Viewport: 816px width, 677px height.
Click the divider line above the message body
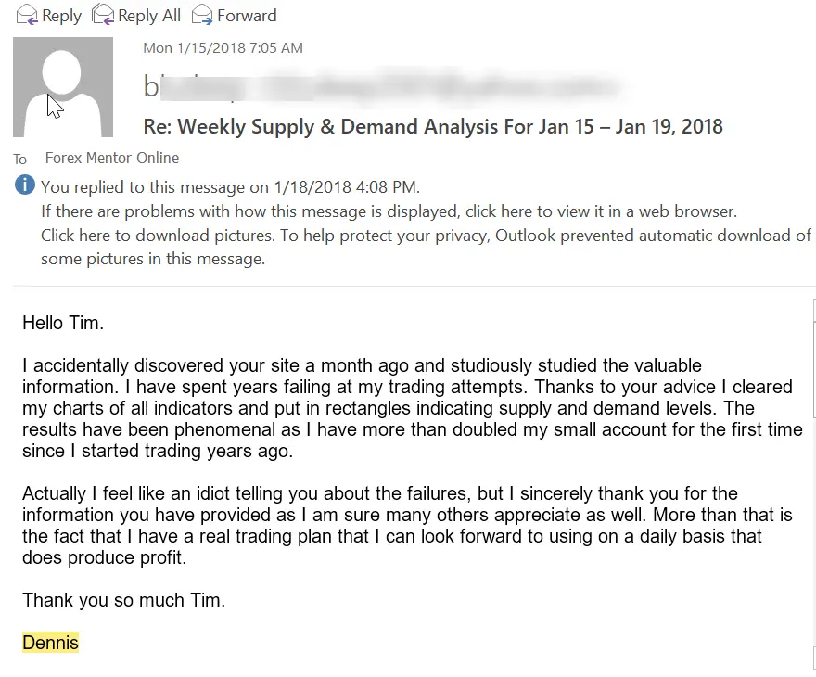408,286
